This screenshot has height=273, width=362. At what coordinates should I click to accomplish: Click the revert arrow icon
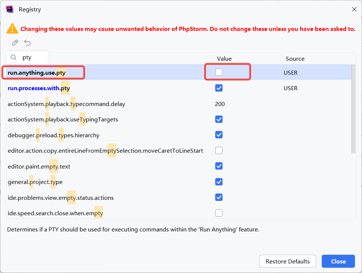click(x=28, y=43)
